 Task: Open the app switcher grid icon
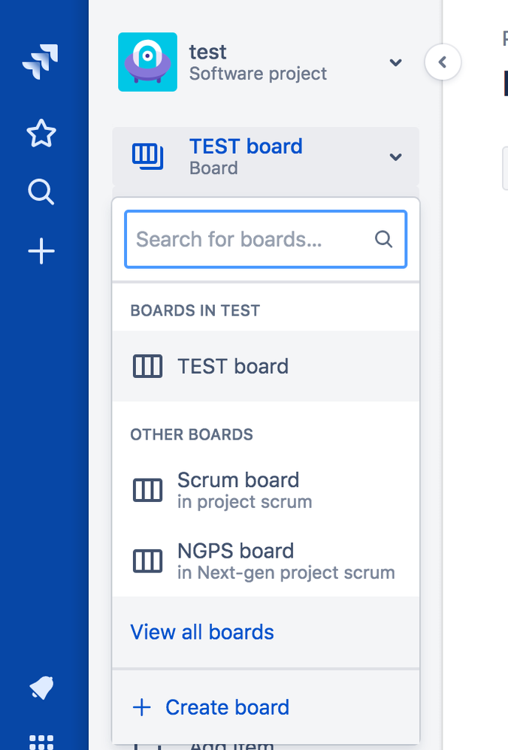(x=41, y=744)
